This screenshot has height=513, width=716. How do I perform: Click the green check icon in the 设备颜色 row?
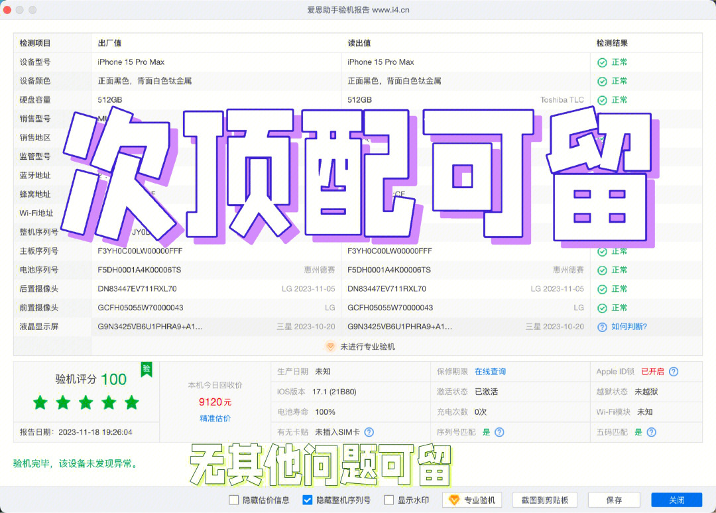(602, 82)
